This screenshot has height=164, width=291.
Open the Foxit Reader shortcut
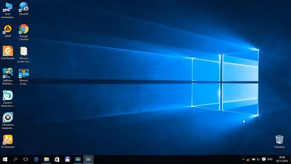[x=8, y=53]
